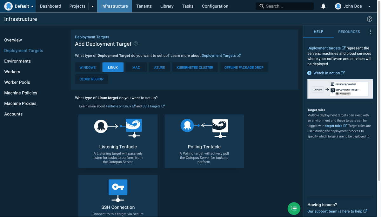381x217 pixels.
Task: Click the SSH Connection key icon
Action: [118, 187]
